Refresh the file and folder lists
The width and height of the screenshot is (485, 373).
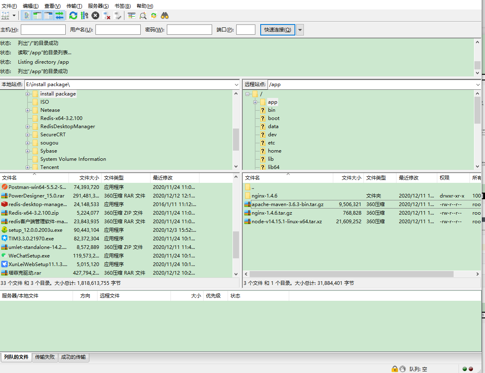73,16
